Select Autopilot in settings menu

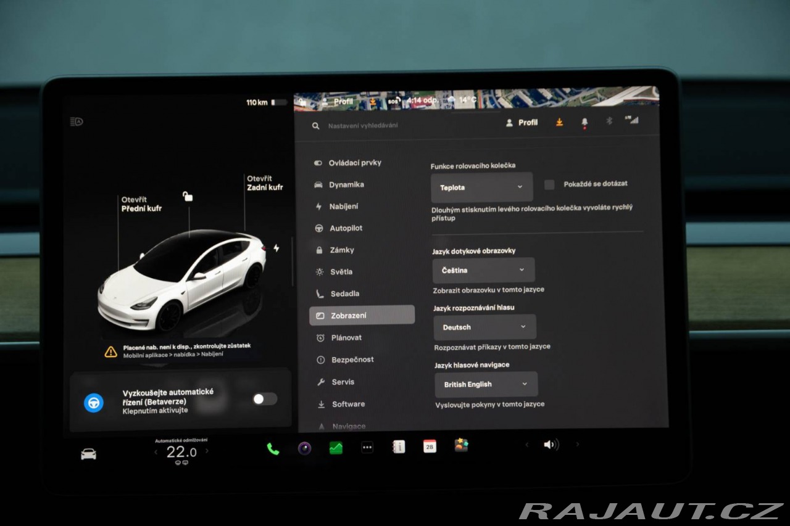[346, 228]
